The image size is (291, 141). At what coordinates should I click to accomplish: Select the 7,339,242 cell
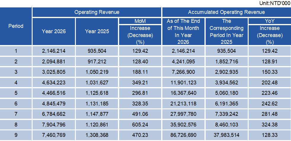point(227,114)
